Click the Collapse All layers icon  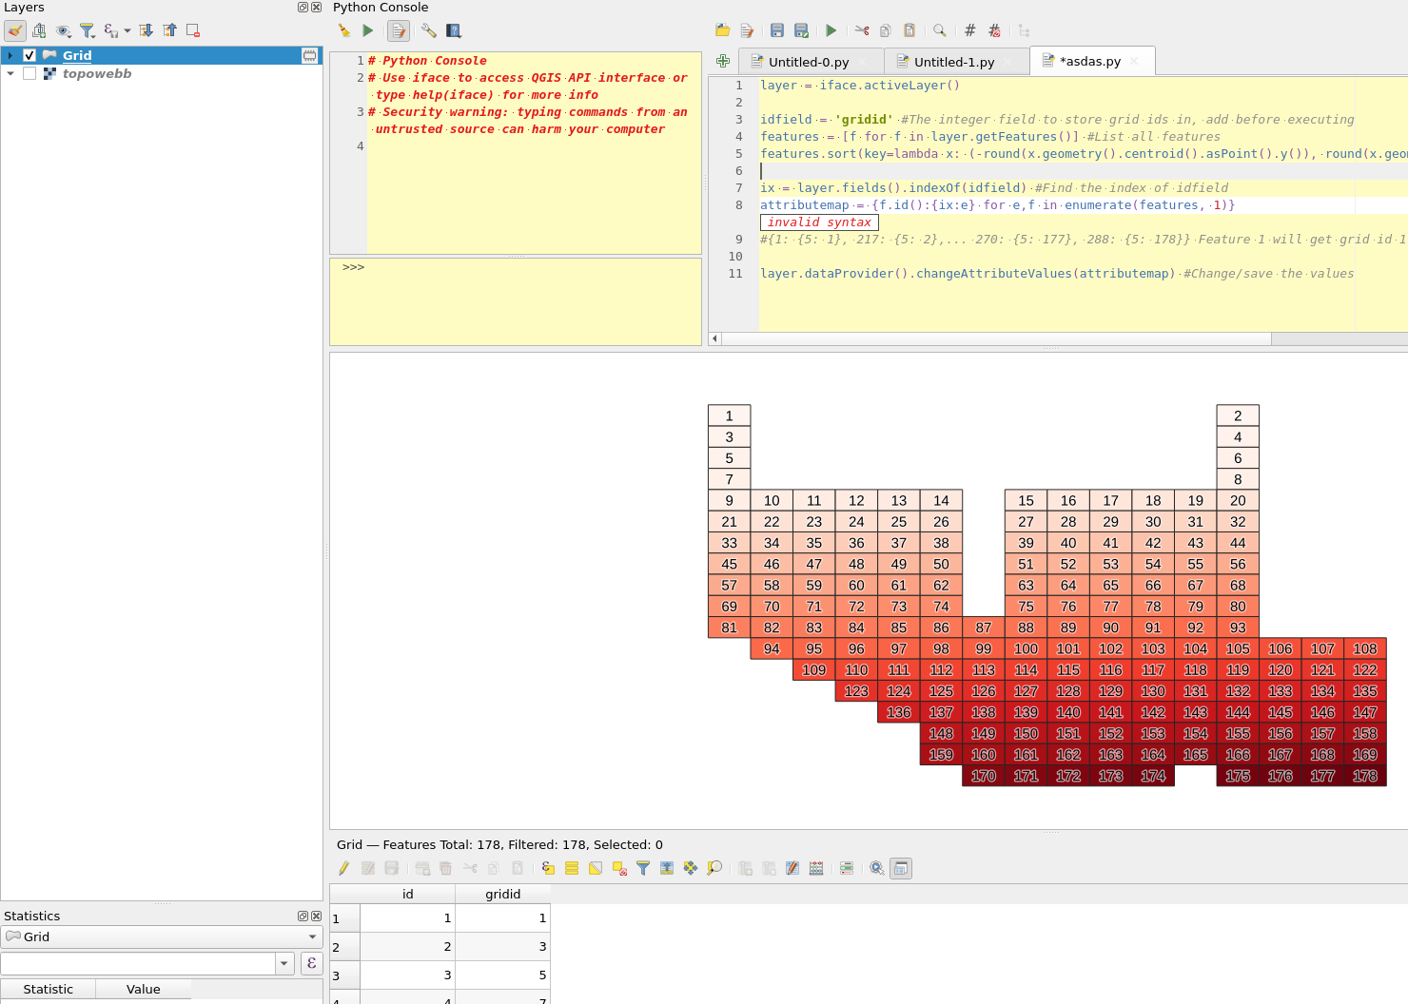pyautogui.click(x=169, y=30)
